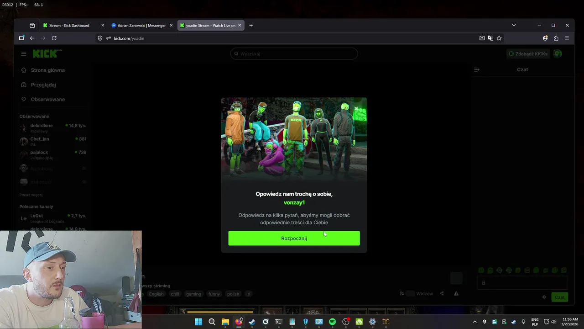
Task: Open File Explorer from the taskbar
Action: tap(225, 322)
